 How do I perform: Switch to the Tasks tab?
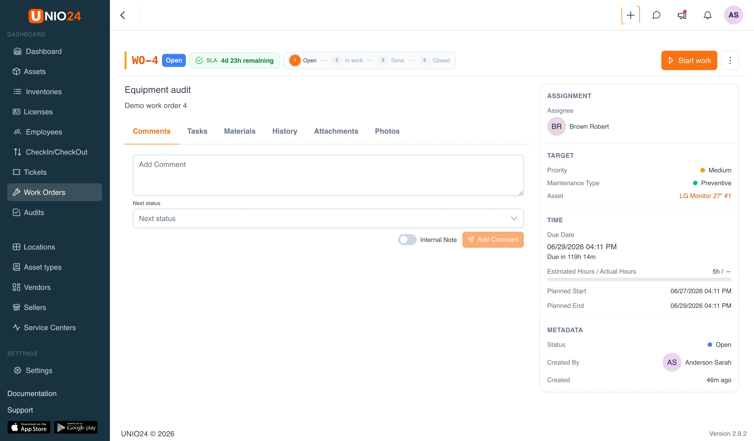[x=197, y=131]
